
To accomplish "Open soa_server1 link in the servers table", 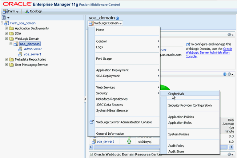I will [105, 142].
